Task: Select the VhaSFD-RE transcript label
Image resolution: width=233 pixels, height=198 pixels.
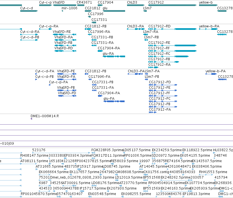Action: pyautogui.click(x=62, y=32)
